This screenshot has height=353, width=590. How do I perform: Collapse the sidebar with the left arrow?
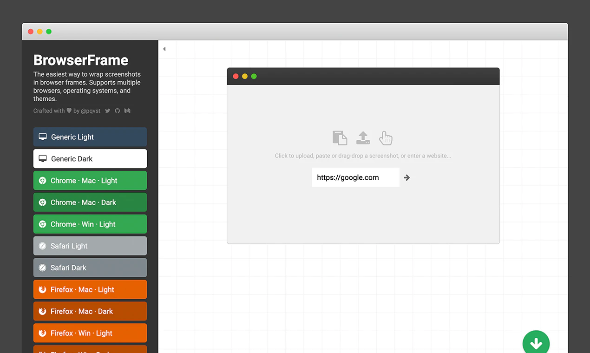(x=164, y=49)
